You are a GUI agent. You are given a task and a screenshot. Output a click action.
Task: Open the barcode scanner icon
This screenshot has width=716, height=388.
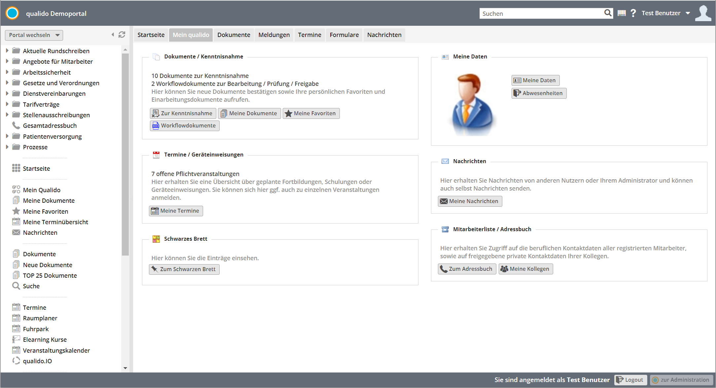point(622,13)
